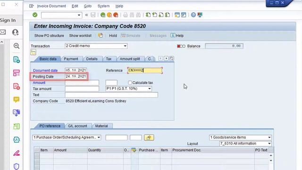Click the Other invoice document icon
The height and width of the screenshot is (170, 302).
coord(101,35)
